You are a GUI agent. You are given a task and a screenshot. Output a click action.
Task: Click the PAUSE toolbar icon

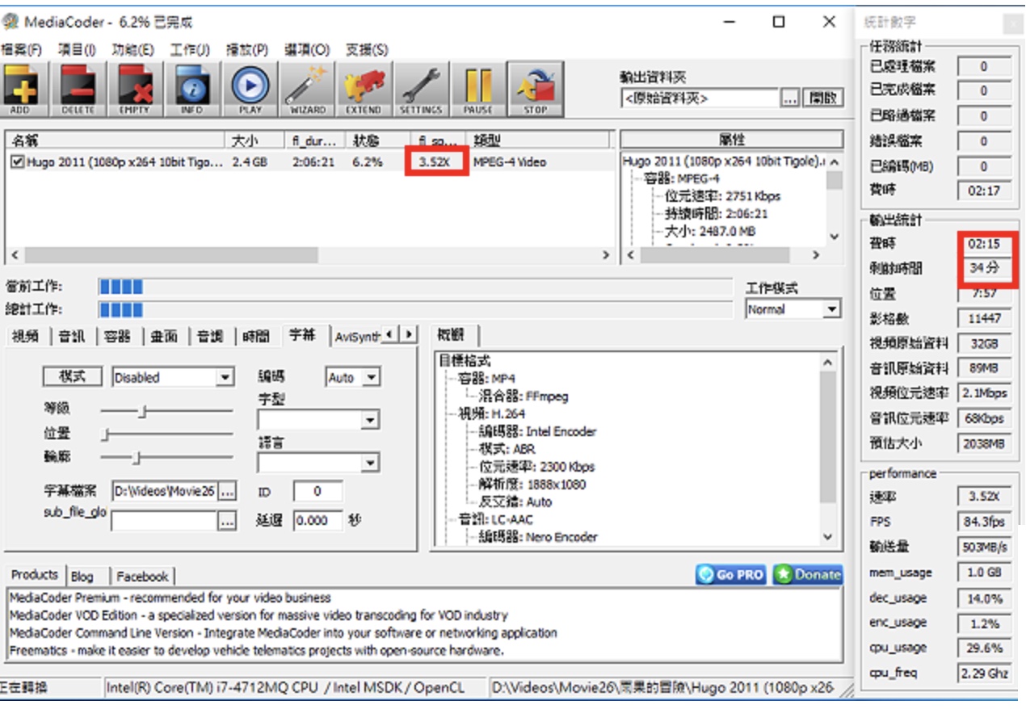pyautogui.click(x=478, y=89)
